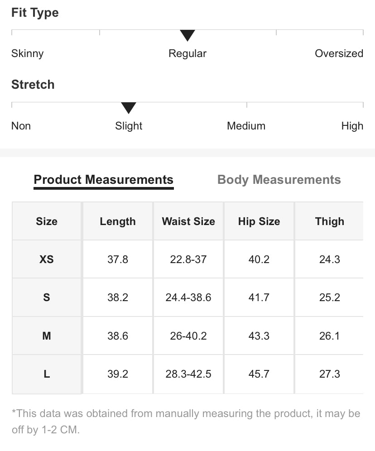This screenshot has height=451, width=375.
Task: Click the Regular fit label
Action: point(187,53)
